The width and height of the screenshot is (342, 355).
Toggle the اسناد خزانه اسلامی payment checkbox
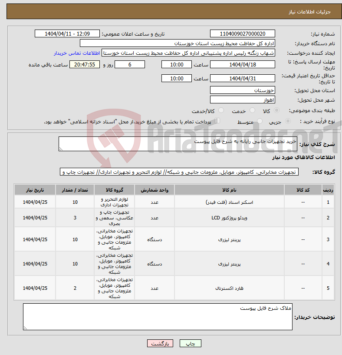[x=217, y=121]
